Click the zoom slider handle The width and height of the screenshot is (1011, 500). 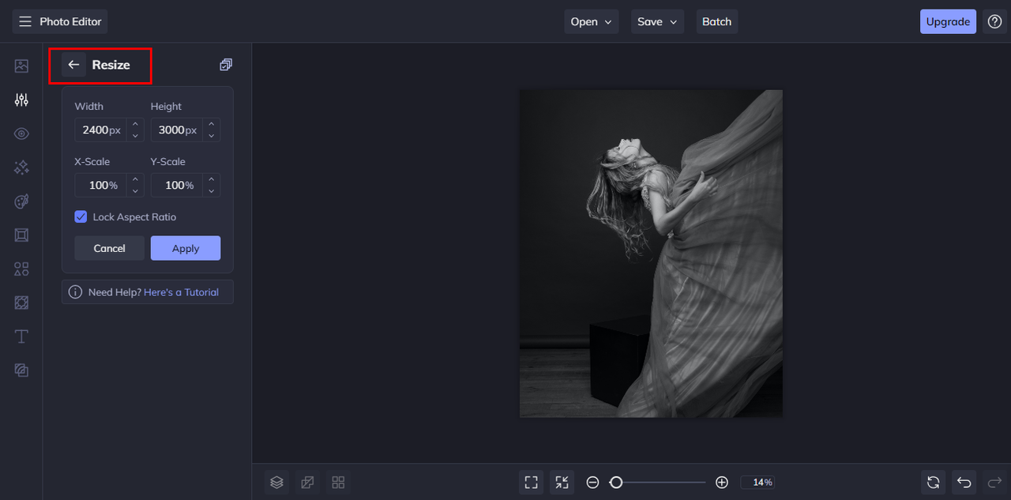tap(616, 482)
